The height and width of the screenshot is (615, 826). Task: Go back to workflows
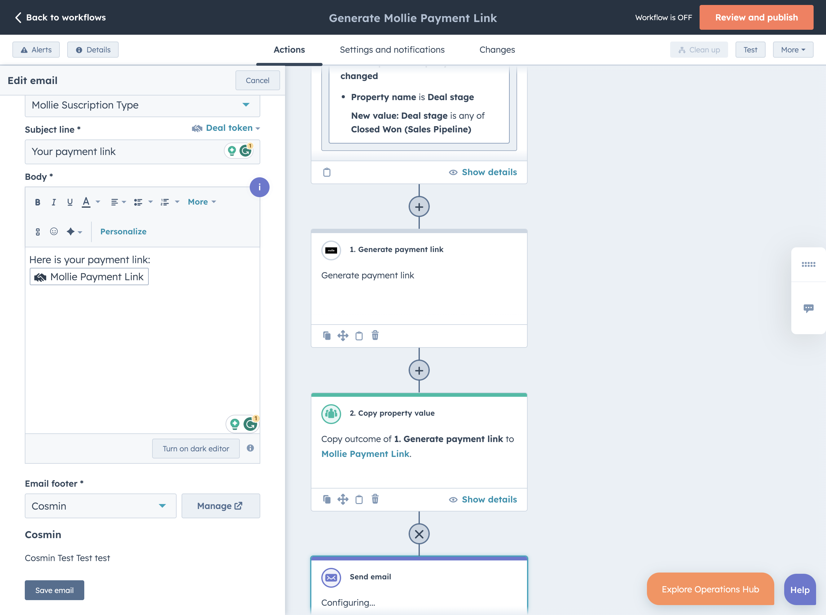click(x=60, y=17)
